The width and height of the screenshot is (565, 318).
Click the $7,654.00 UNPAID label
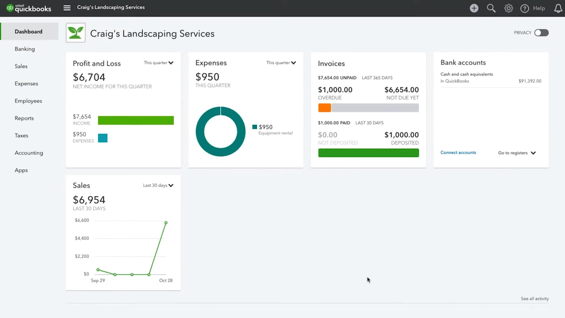[337, 78]
